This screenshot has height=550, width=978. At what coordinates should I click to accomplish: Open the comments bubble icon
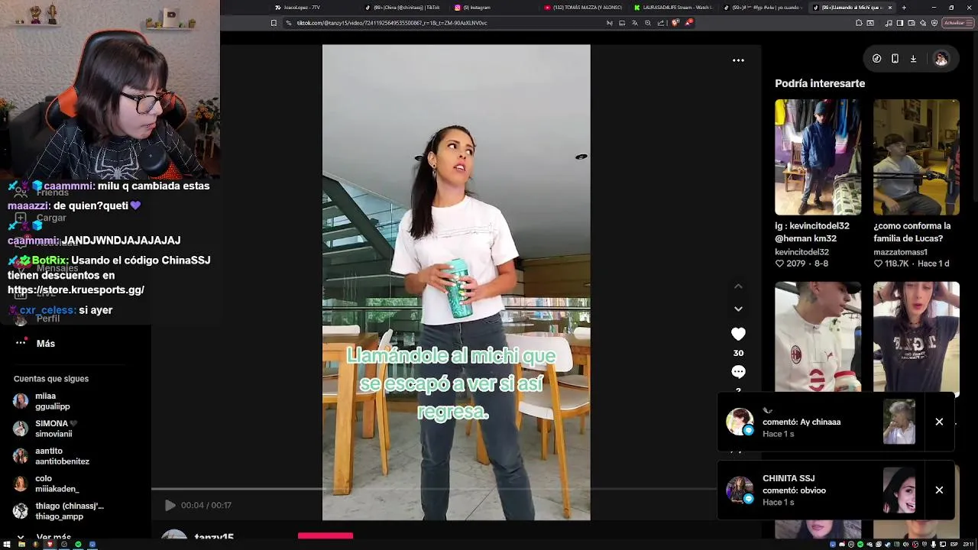[x=738, y=372]
